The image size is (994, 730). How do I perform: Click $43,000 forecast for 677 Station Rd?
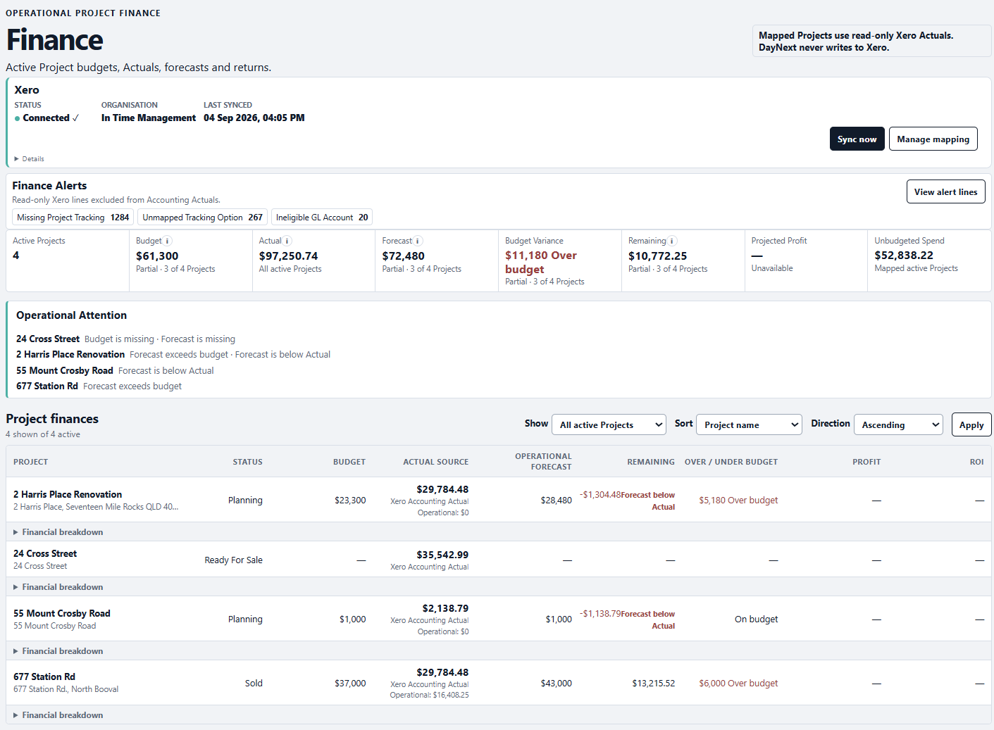[557, 683]
